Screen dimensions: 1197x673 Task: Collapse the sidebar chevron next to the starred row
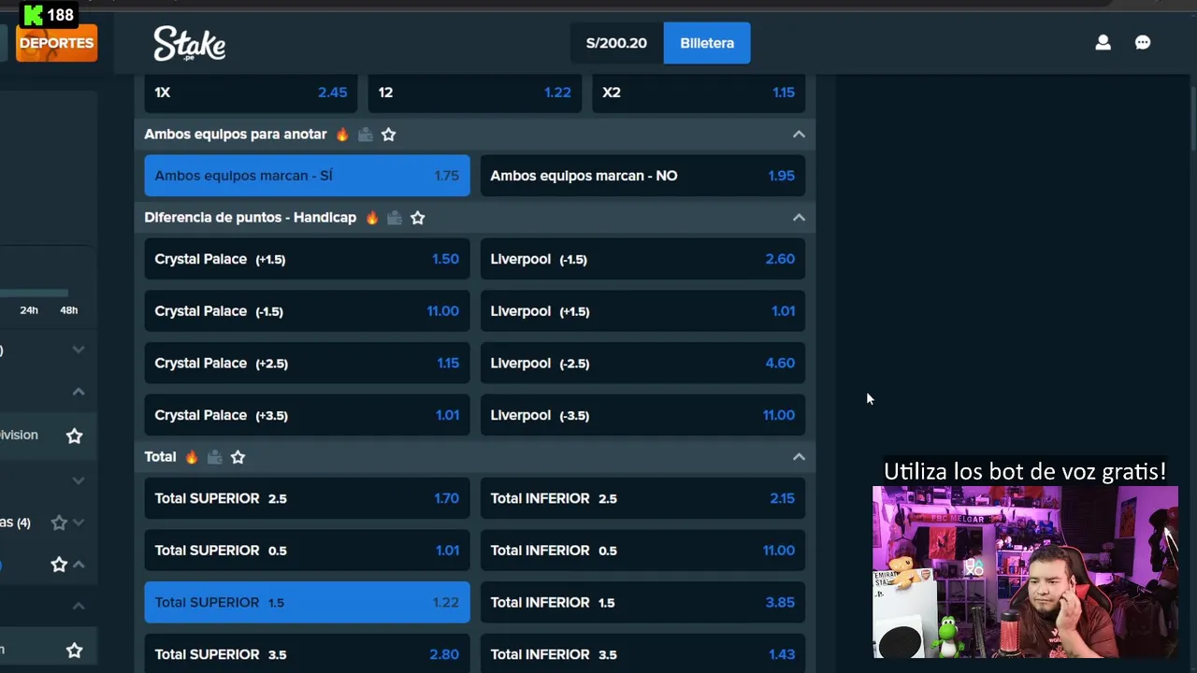tap(79, 565)
